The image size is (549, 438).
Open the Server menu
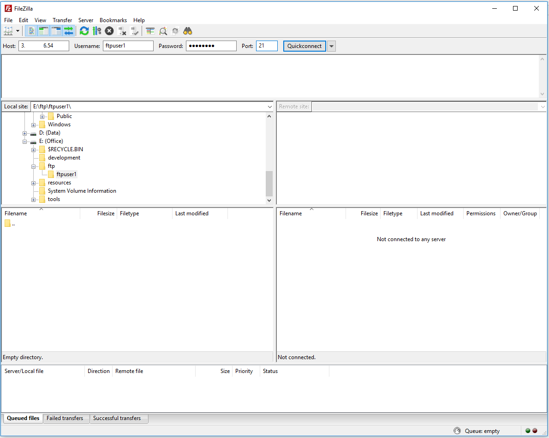(x=86, y=20)
